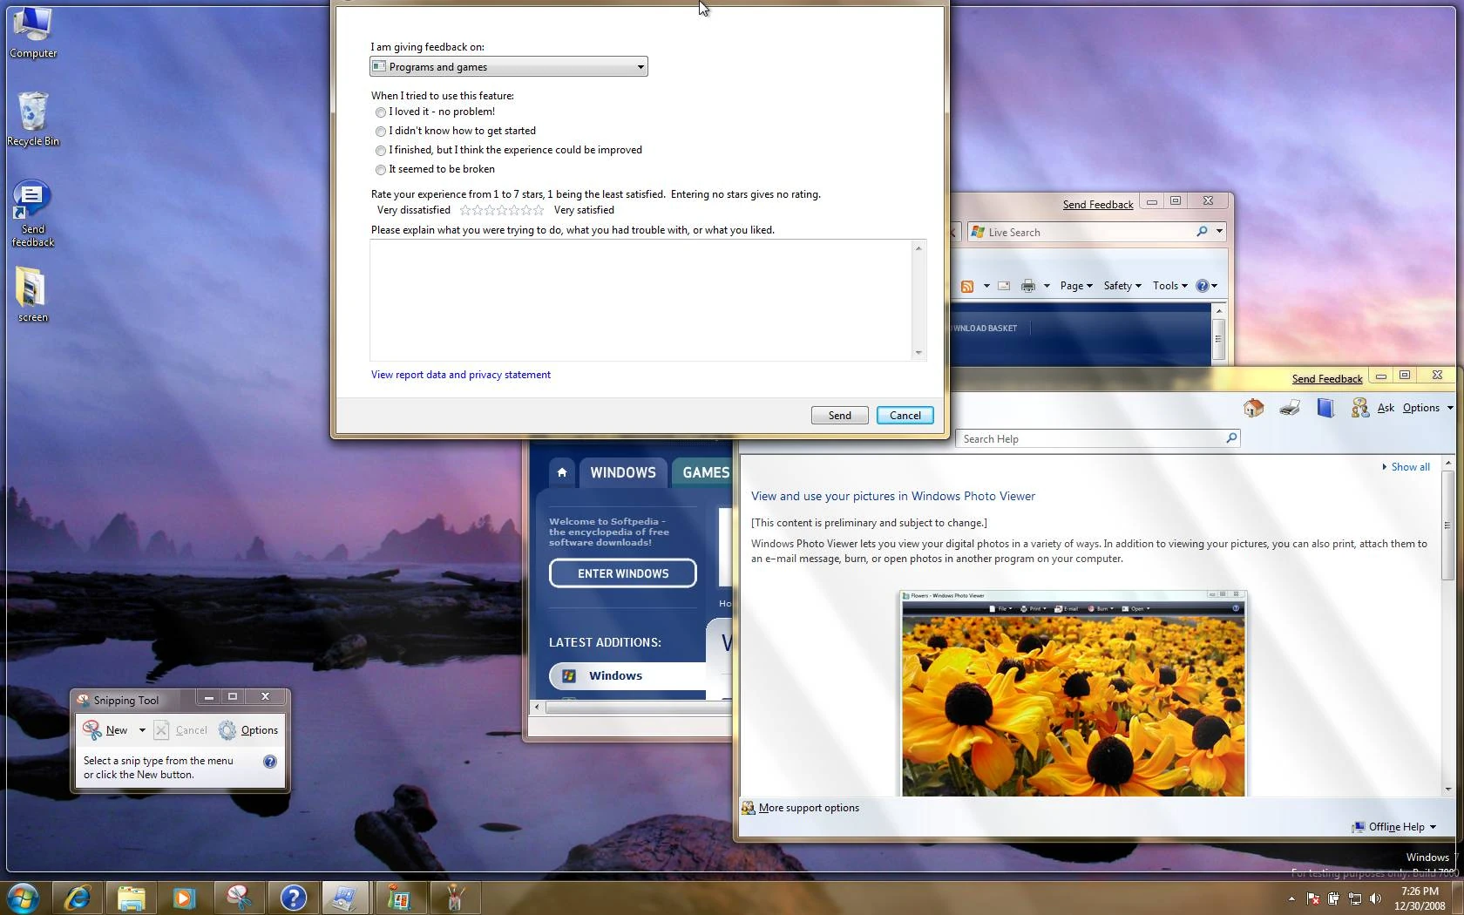Viewport: 1464px width, 915px height.
Task: Click More support options link
Action: (809, 808)
